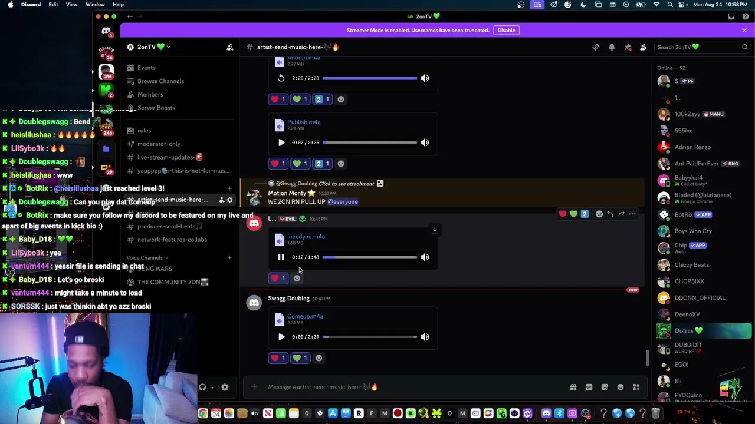Toggle heart reaction under ineedyou.m4a
755x424 pixels.
coord(278,278)
